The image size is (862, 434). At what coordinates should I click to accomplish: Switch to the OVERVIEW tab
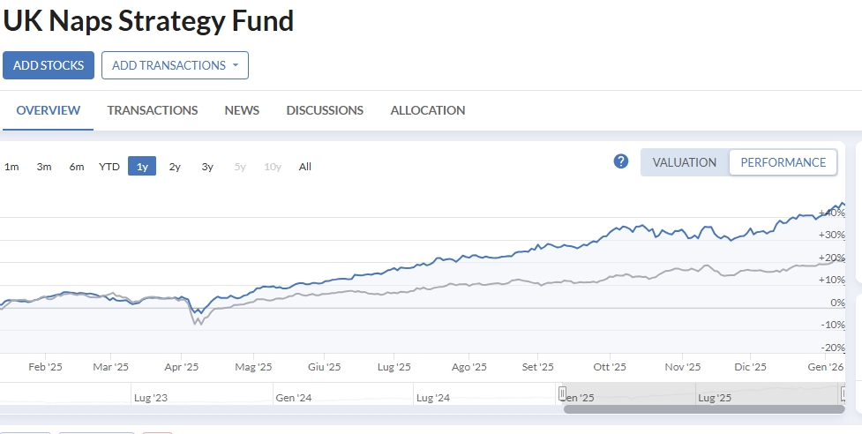49,110
